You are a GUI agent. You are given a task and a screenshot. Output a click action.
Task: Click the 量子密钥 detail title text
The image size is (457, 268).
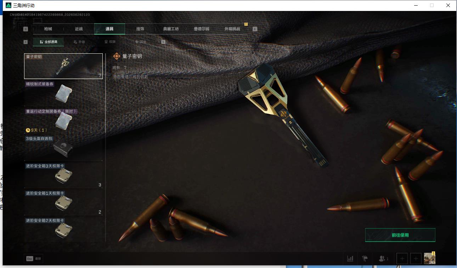(x=132, y=56)
